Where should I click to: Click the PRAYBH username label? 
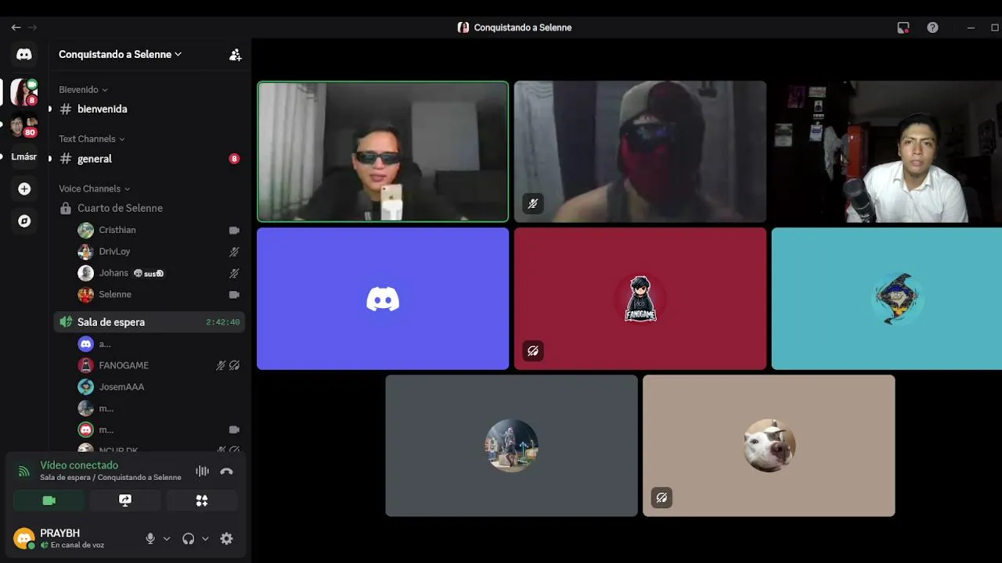click(x=59, y=533)
